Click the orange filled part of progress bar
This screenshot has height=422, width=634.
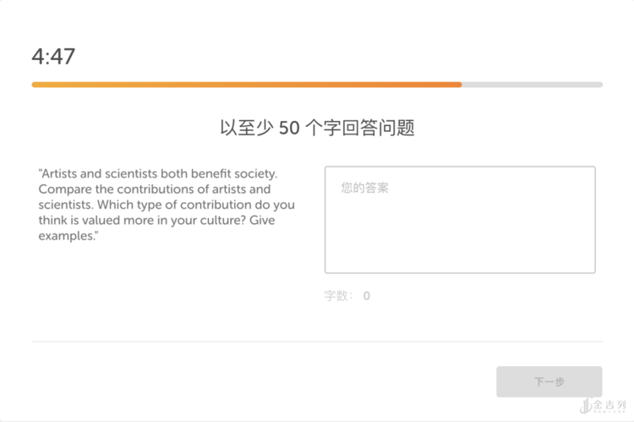tap(245, 85)
